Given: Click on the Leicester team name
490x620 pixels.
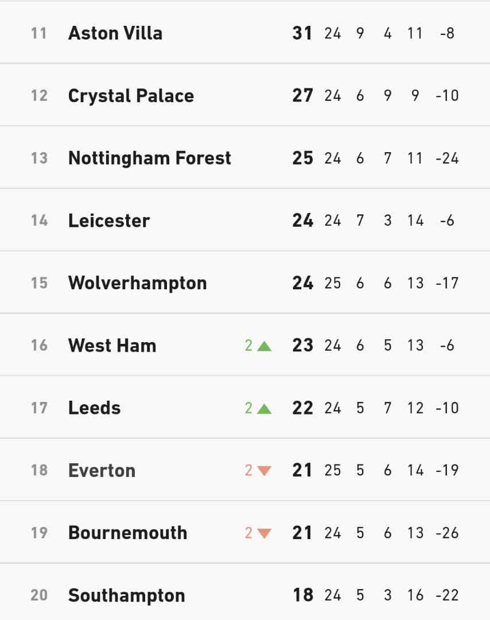Looking at the screenshot, I should coord(109,221).
